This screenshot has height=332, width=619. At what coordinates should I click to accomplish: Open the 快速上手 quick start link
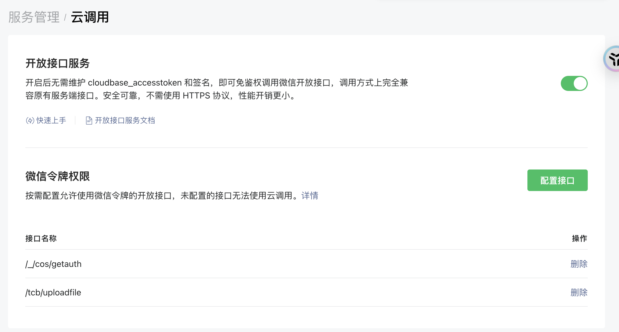(x=51, y=121)
